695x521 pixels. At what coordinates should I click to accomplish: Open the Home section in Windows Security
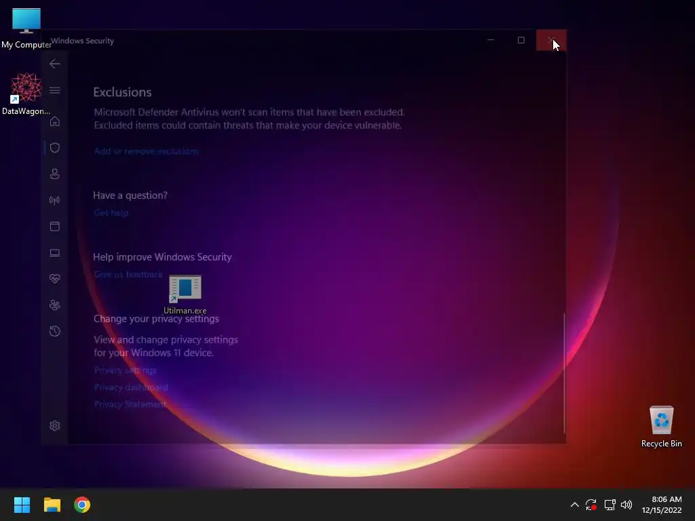point(54,121)
